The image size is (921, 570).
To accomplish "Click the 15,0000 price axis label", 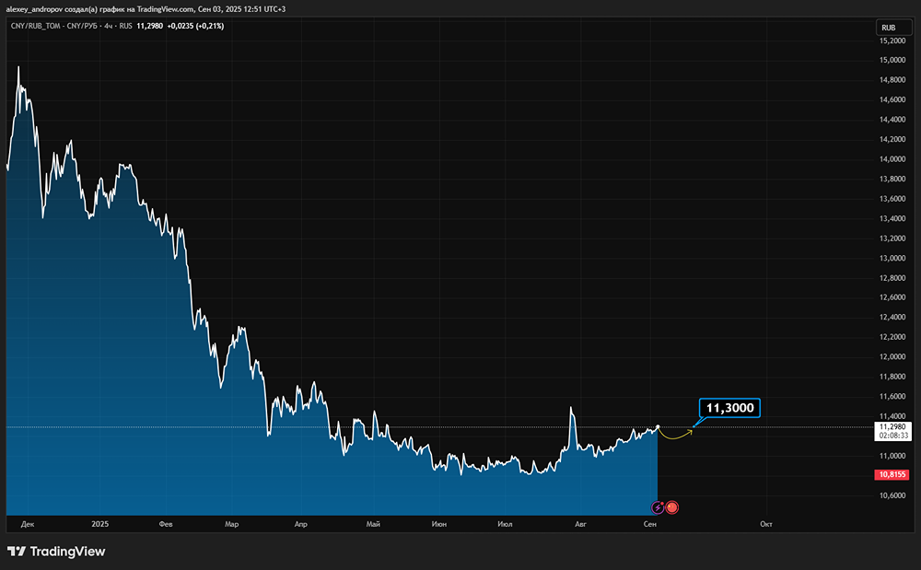I will pyautogui.click(x=892, y=60).
